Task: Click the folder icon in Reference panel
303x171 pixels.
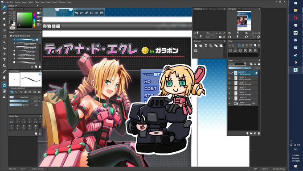Action: click(x=220, y=37)
